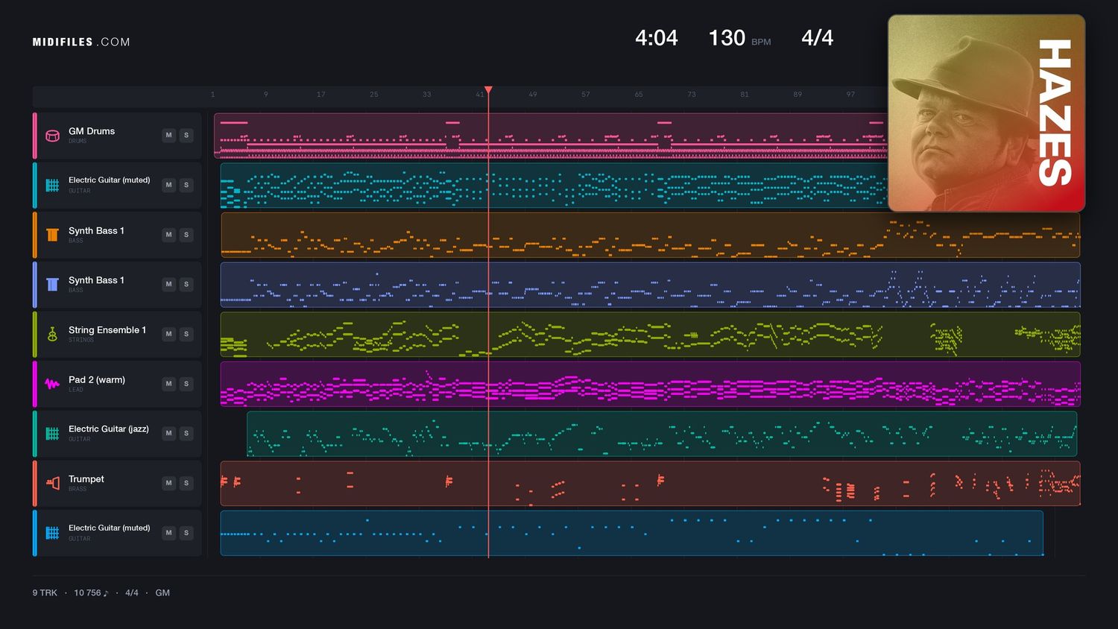This screenshot has width=1118, height=629.
Task: Click the red playhead marker on ruler
Action: 488,91
